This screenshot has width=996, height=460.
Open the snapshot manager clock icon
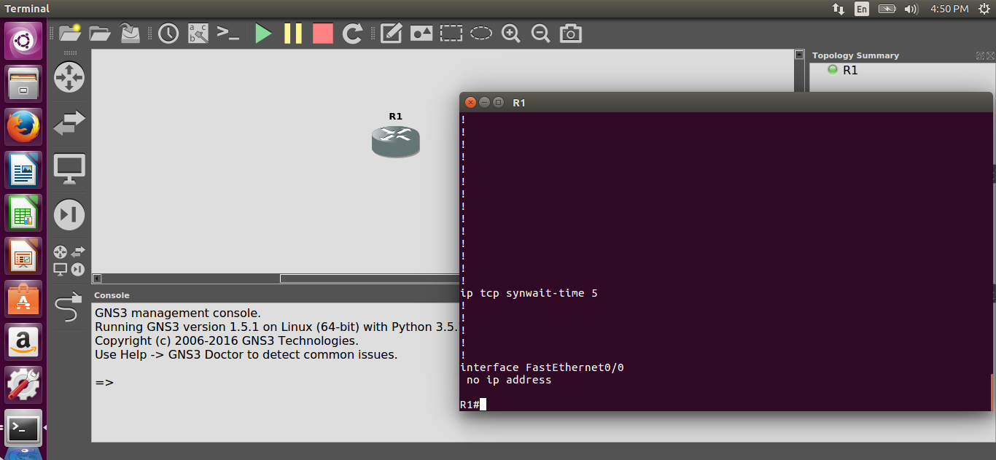(x=168, y=34)
